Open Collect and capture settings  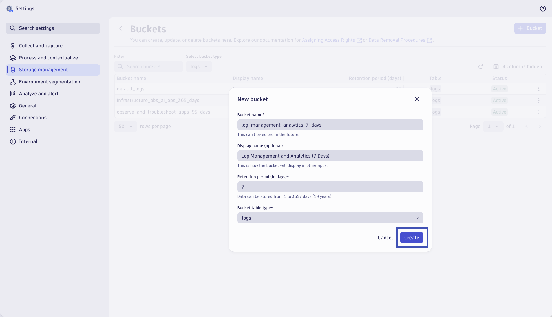tap(53, 46)
